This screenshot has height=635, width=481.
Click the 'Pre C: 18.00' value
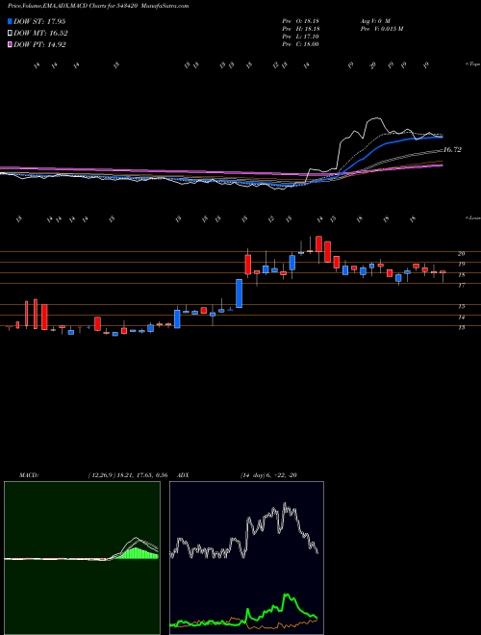[x=301, y=44]
